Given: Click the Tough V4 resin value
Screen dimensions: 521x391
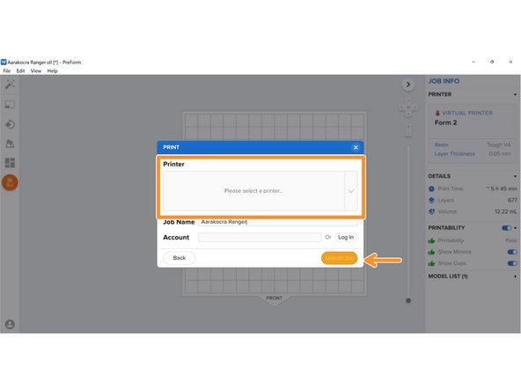Looking at the screenshot, I should point(498,144).
